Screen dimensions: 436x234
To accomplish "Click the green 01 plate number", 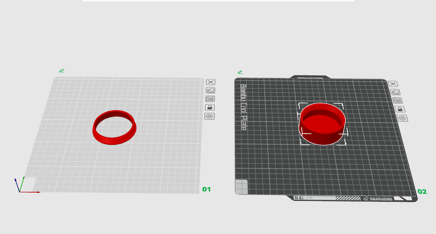I will 206,189.
